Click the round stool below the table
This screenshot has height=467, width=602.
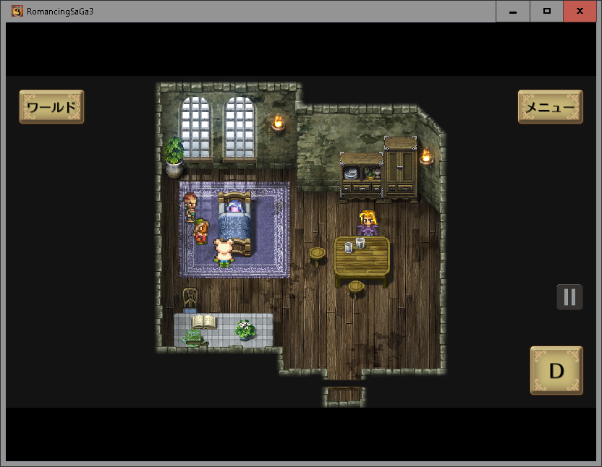pos(356,289)
